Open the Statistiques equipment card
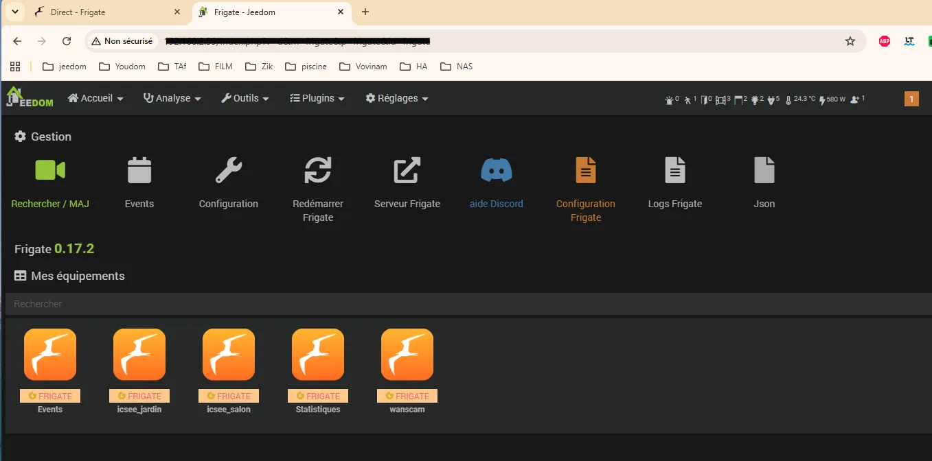The width and height of the screenshot is (932, 461). click(x=318, y=371)
